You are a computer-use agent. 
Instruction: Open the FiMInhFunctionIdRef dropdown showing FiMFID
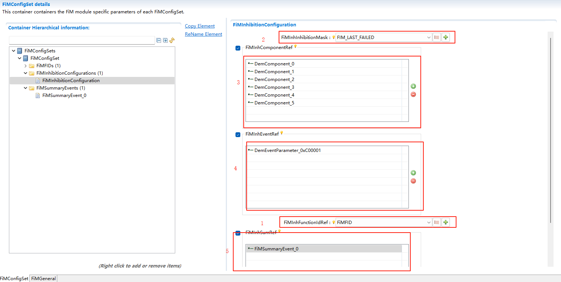428,222
